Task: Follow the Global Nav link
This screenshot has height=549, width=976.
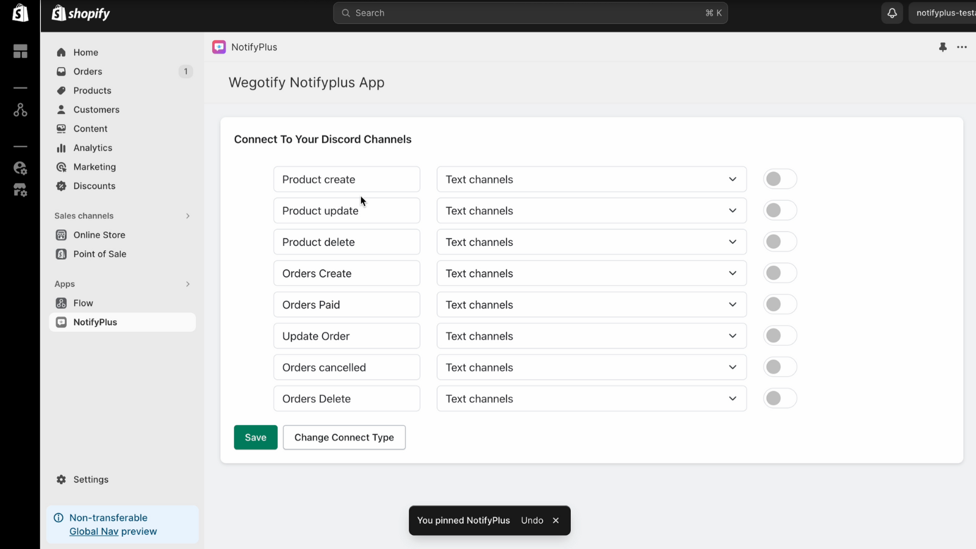Action: point(94,531)
